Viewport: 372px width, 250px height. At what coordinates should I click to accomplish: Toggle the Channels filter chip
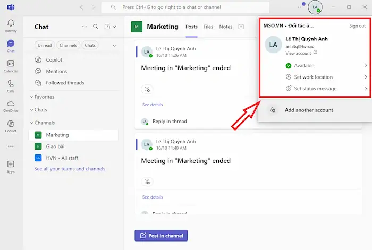[x=68, y=45]
